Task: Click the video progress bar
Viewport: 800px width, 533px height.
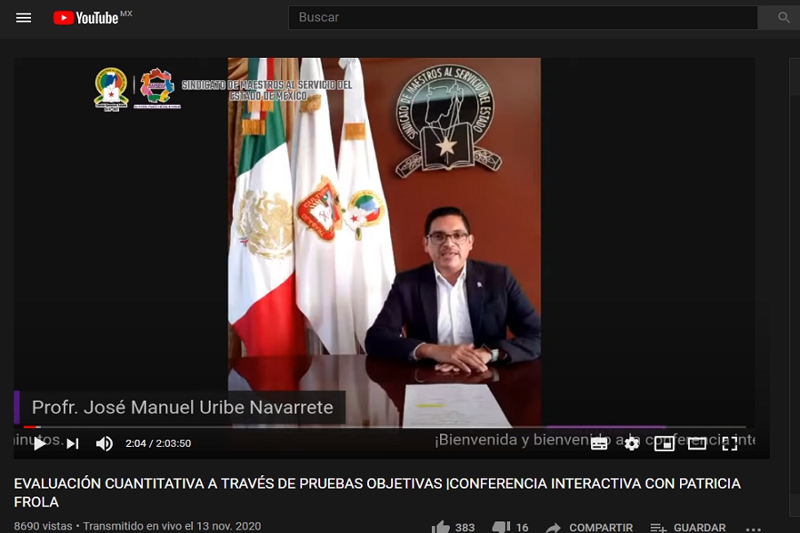Action: (x=382, y=427)
